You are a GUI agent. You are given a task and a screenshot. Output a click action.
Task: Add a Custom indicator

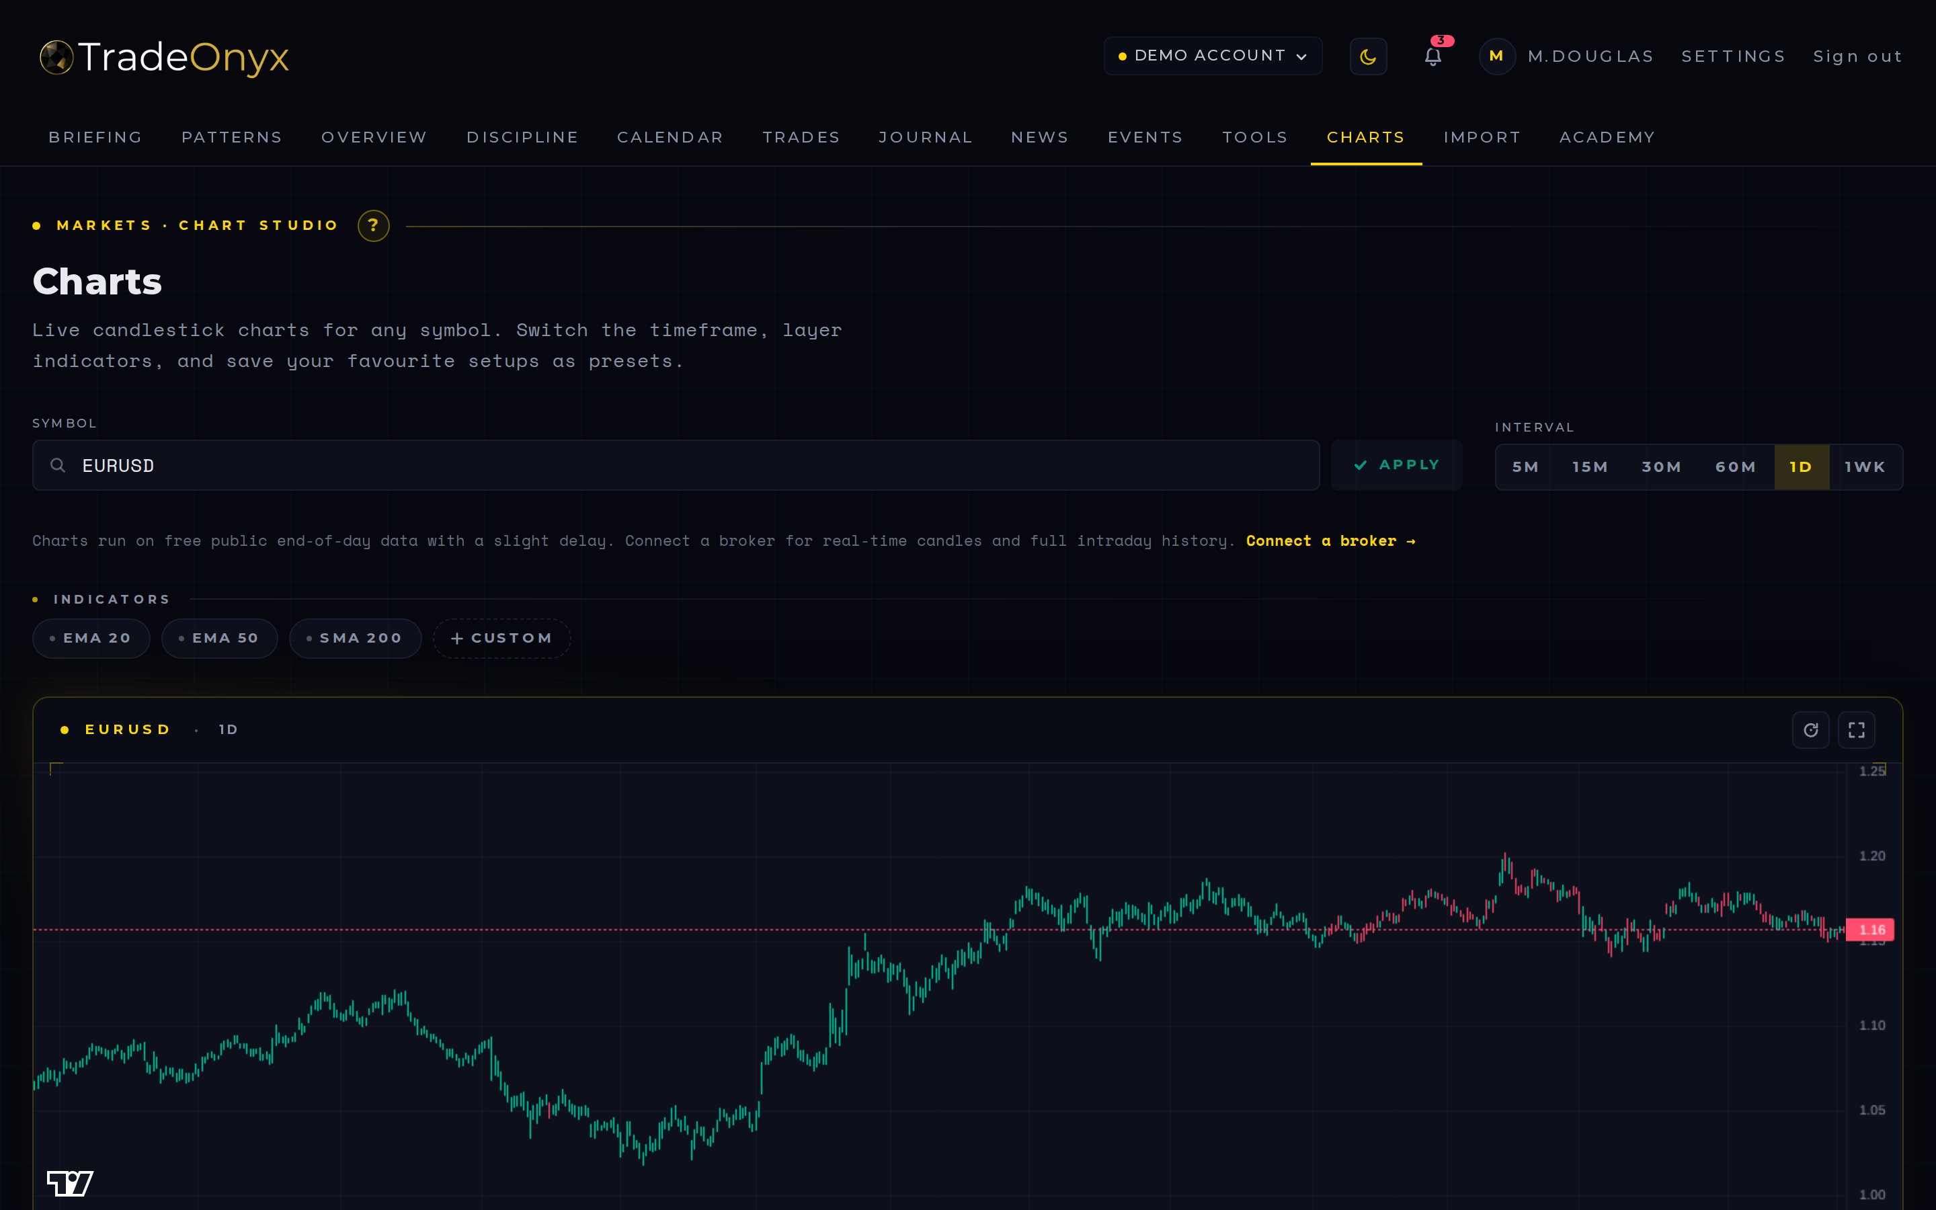click(501, 639)
